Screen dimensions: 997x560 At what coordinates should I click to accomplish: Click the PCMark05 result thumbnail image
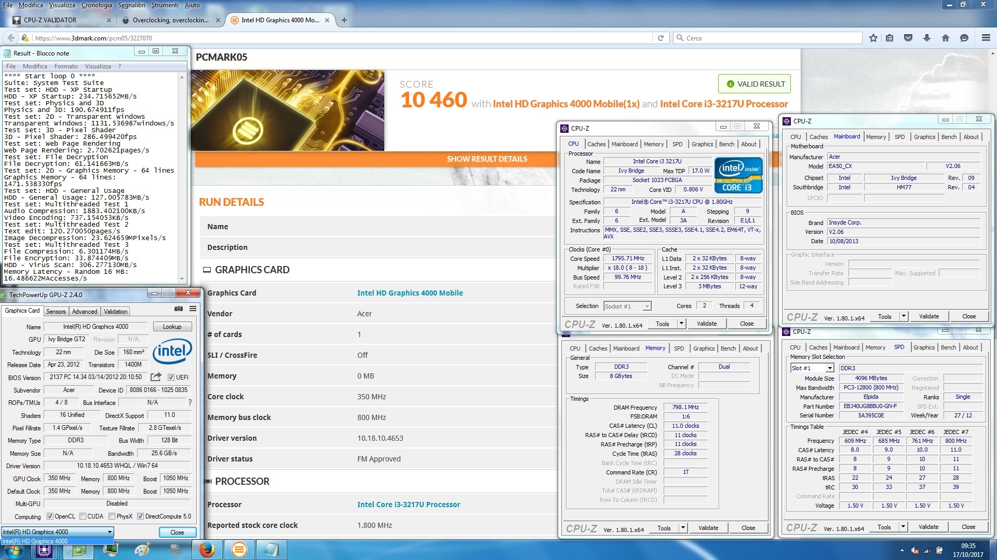tap(288, 110)
